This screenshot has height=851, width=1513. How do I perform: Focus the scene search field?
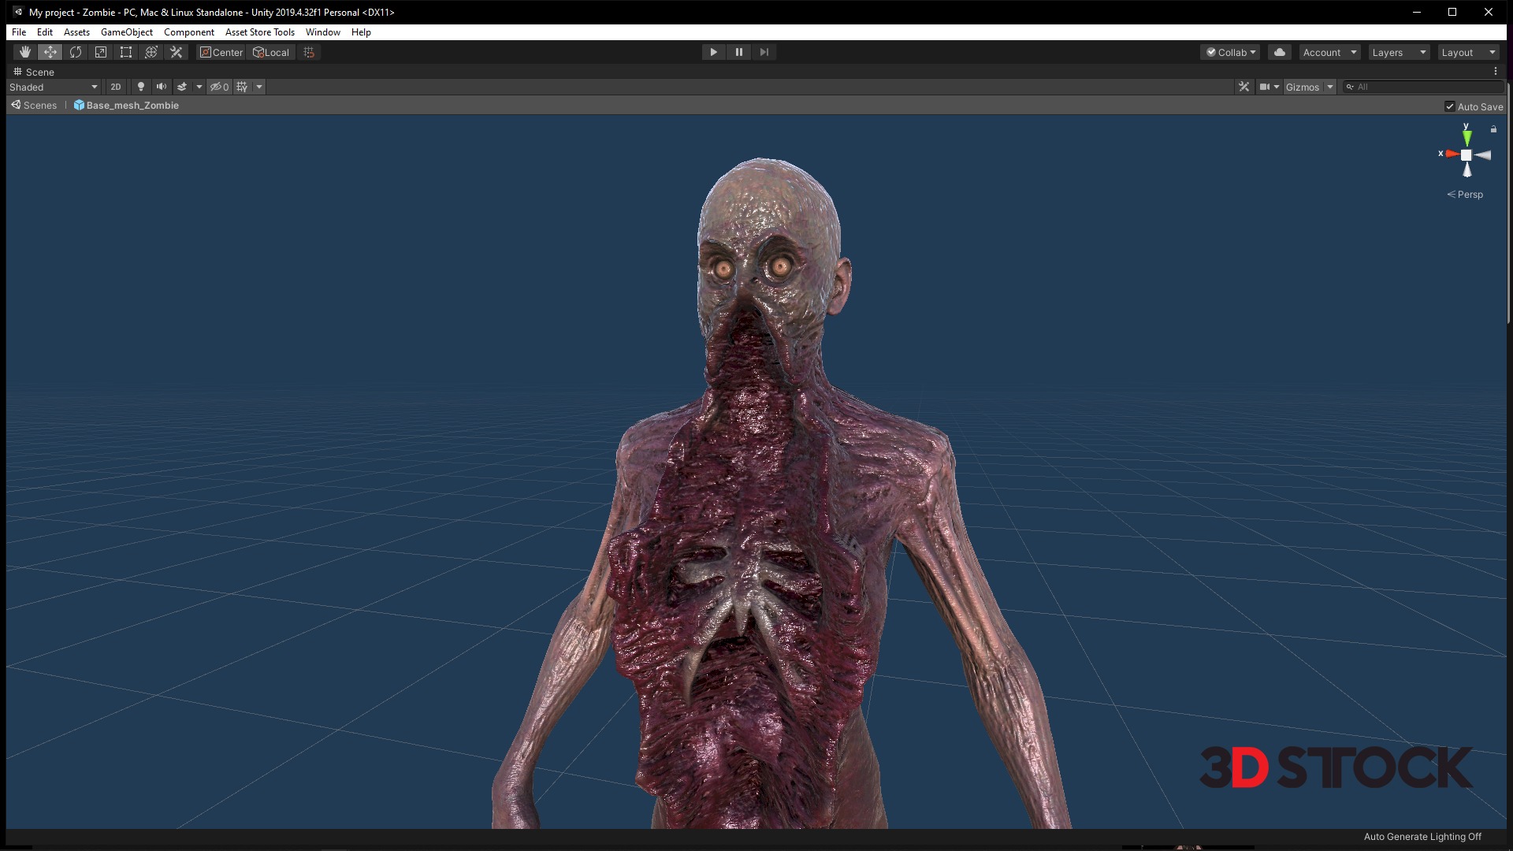coord(1426,87)
